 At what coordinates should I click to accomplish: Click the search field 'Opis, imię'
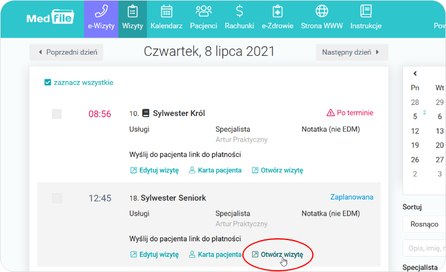(424, 248)
